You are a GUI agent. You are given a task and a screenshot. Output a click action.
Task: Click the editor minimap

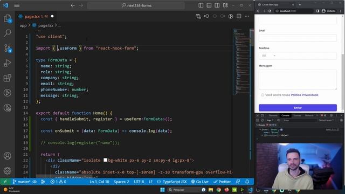pyautogui.click(x=241, y=61)
